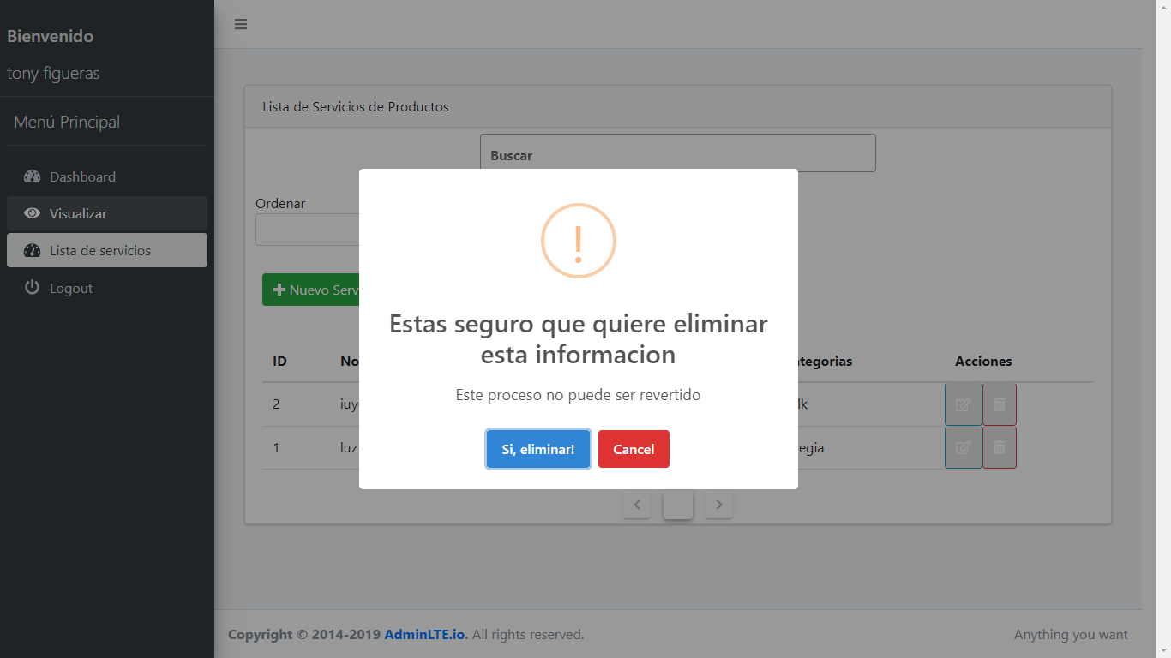
Task: Click the previous page chevron
Action: tap(636, 505)
